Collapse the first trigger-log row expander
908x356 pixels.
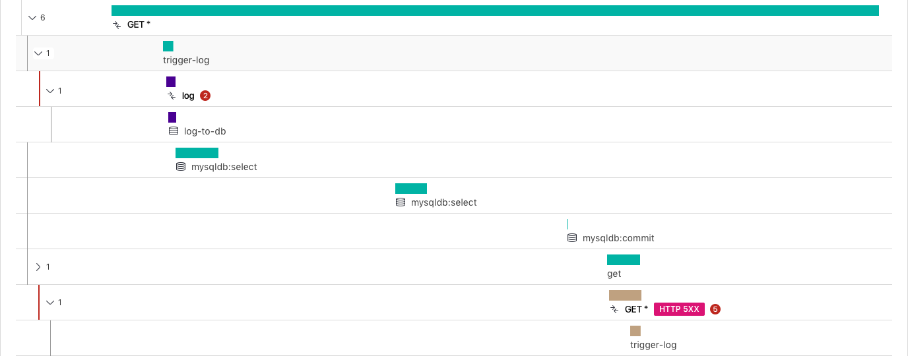pyautogui.click(x=38, y=53)
